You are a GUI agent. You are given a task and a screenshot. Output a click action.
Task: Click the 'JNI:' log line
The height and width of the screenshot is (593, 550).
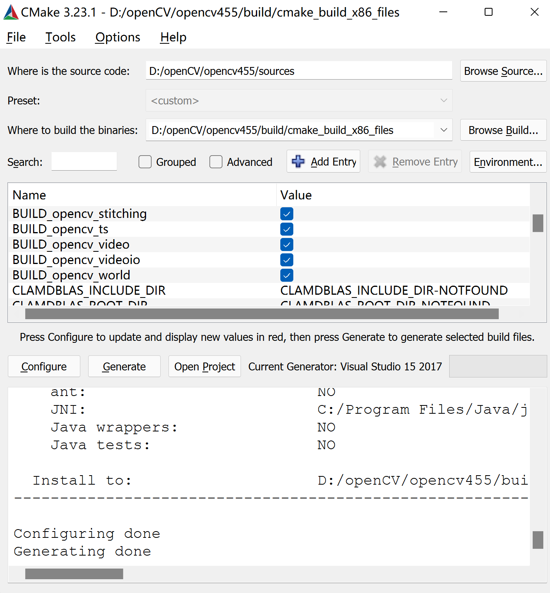tap(68, 410)
